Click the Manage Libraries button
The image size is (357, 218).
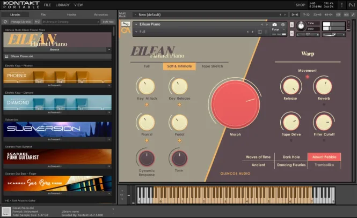21,22
